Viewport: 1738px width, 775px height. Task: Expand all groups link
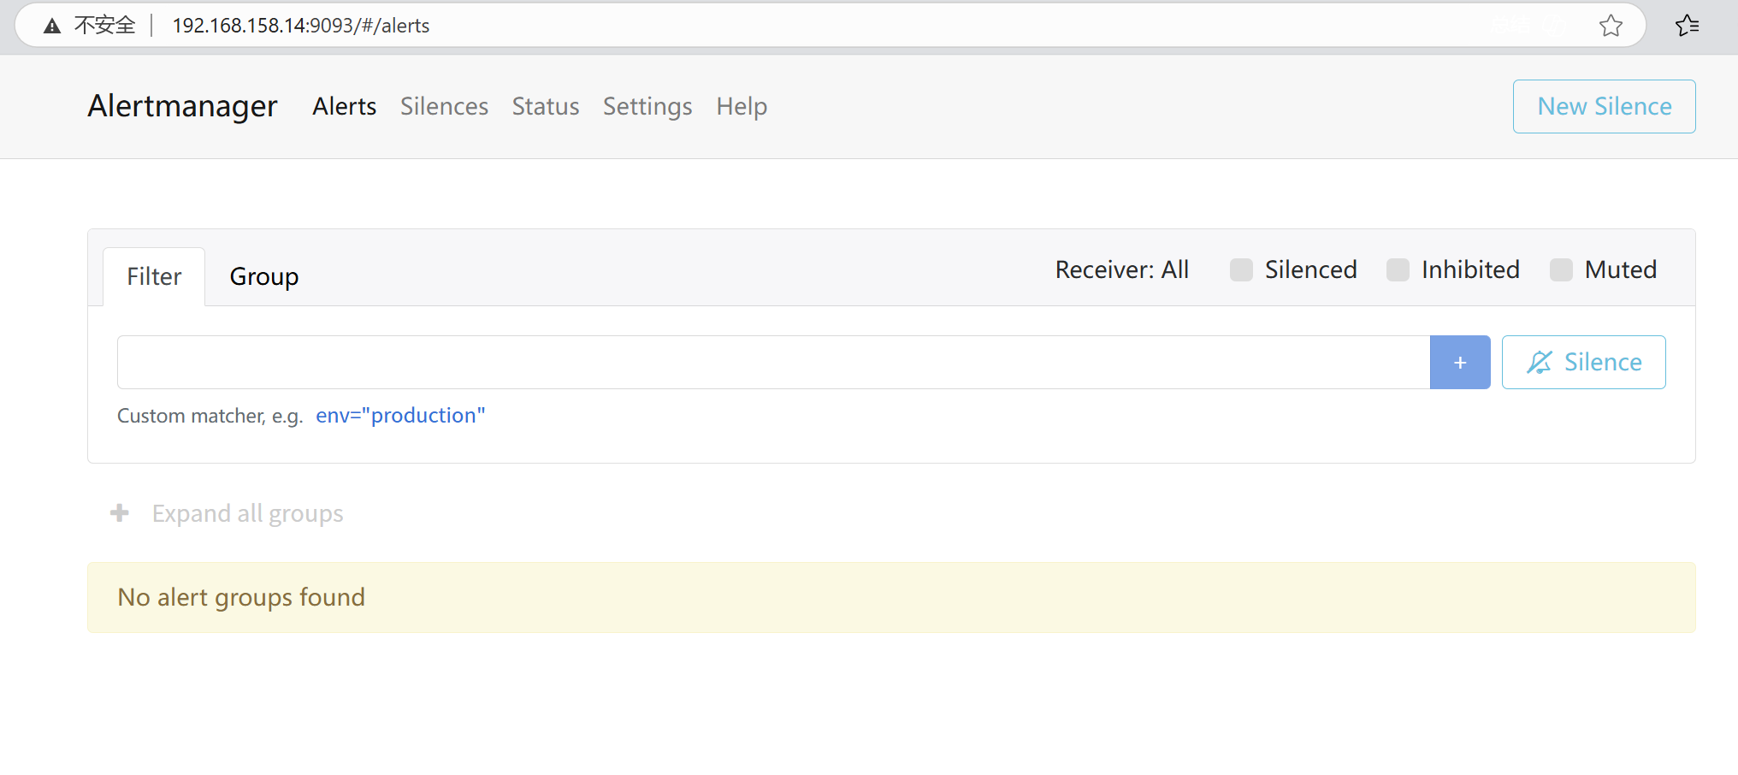pyautogui.click(x=247, y=513)
